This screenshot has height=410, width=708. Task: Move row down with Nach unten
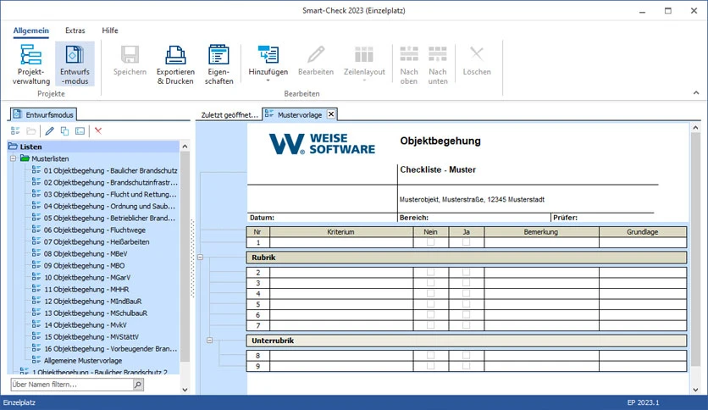tap(438, 64)
